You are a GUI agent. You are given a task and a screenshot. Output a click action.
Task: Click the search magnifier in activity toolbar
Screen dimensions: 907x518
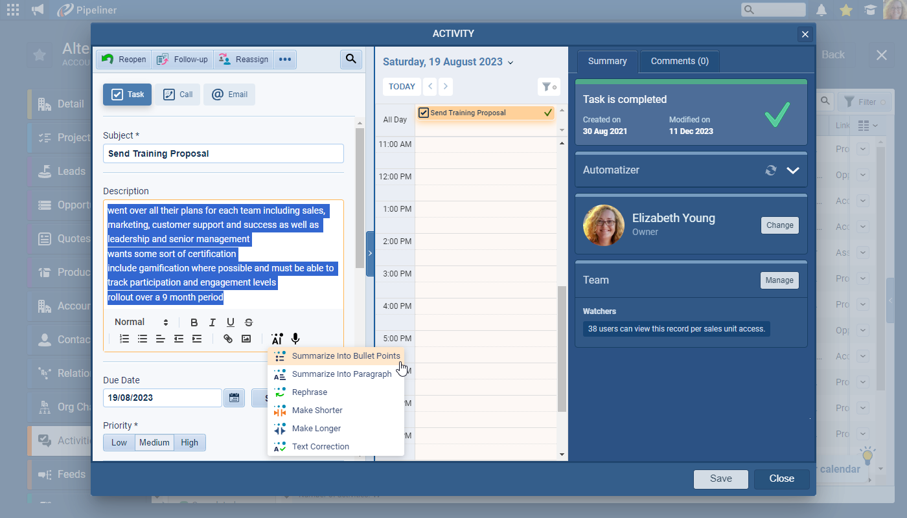(350, 60)
